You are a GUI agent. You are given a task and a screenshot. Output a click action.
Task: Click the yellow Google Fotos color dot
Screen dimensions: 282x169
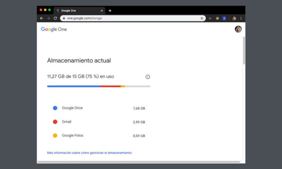[x=55, y=135]
